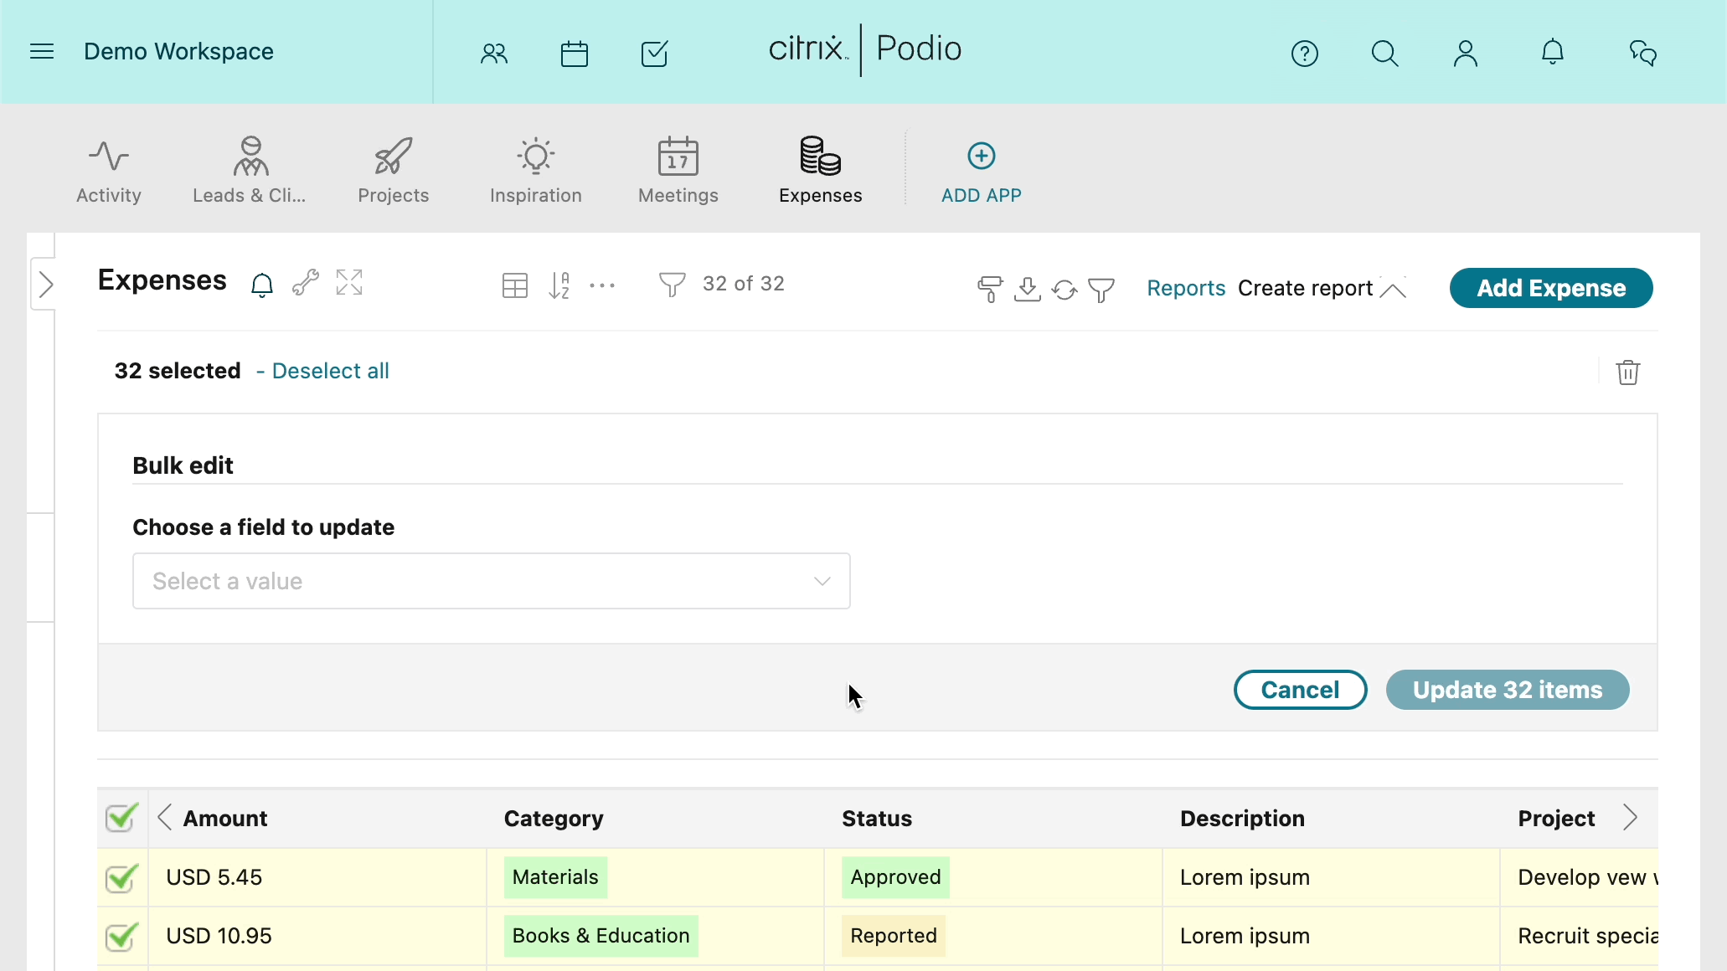
Task: Click Cancel in Bulk edit
Action: (1301, 690)
